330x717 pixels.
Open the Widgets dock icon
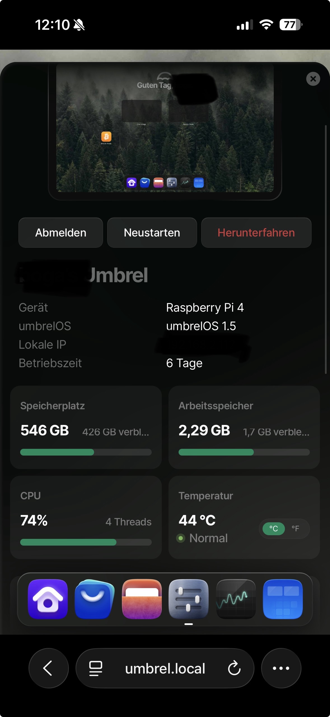click(x=283, y=599)
